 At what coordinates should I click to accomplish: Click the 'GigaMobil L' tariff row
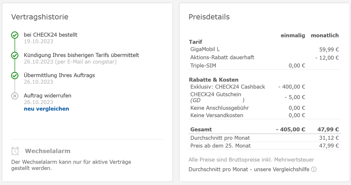pos(205,49)
